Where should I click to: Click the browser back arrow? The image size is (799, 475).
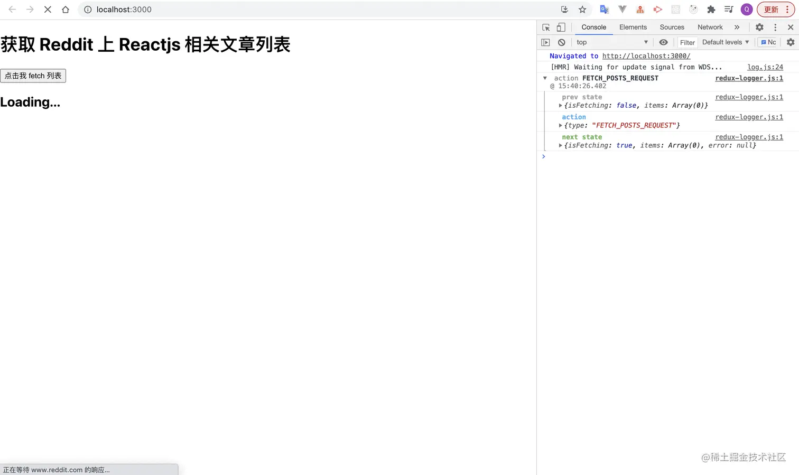pyautogui.click(x=12, y=10)
